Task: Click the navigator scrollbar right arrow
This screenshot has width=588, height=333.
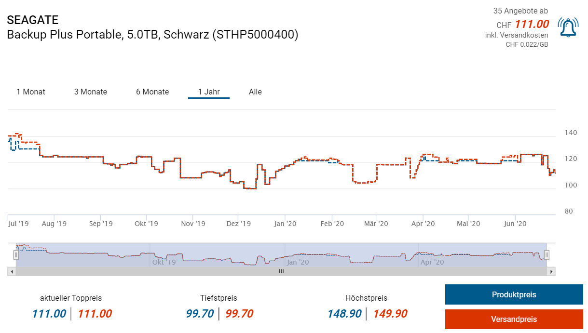Action: pos(551,271)
